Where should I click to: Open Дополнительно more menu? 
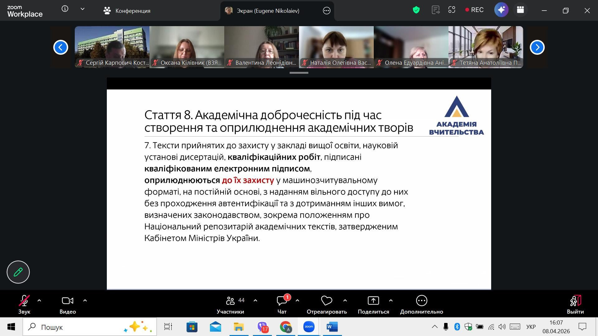422,305
